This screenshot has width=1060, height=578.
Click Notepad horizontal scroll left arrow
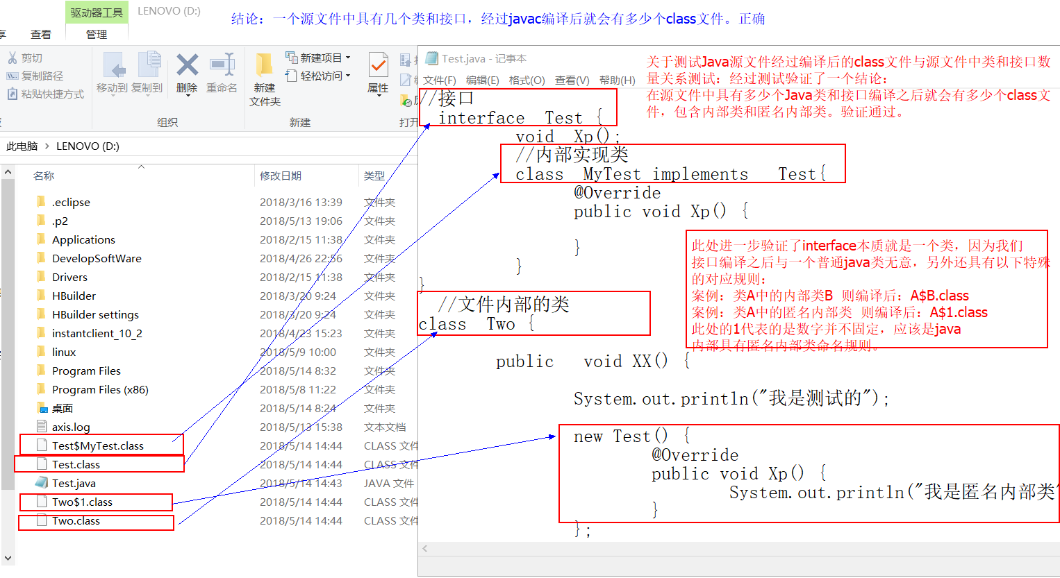click(x=425, y=549)
